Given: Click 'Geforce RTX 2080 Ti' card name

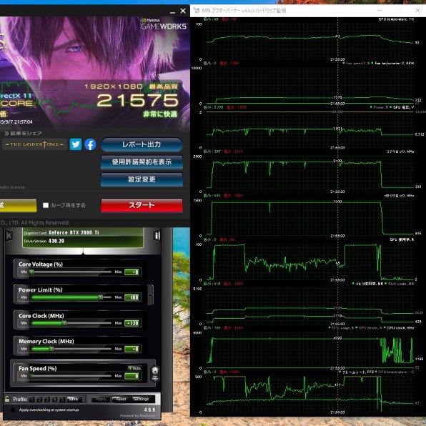Looking at the screenshot, I should [x=74, y=232].
